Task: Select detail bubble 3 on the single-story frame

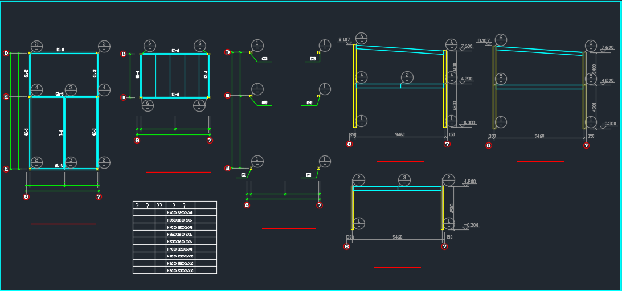Action: [404, 179]
